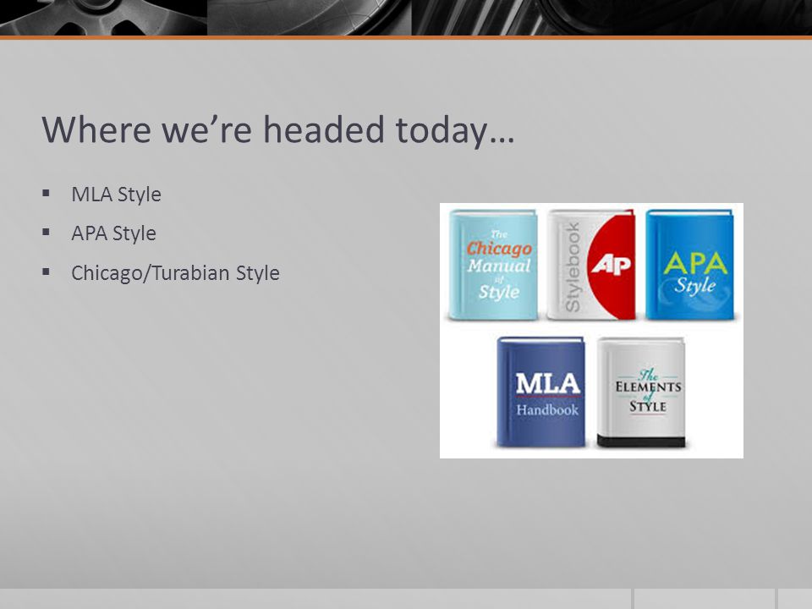Image resolution: width=812 pixels, height=609 pixels.
Task: Click the AP Stylebook book image
Action: point(591,265)
